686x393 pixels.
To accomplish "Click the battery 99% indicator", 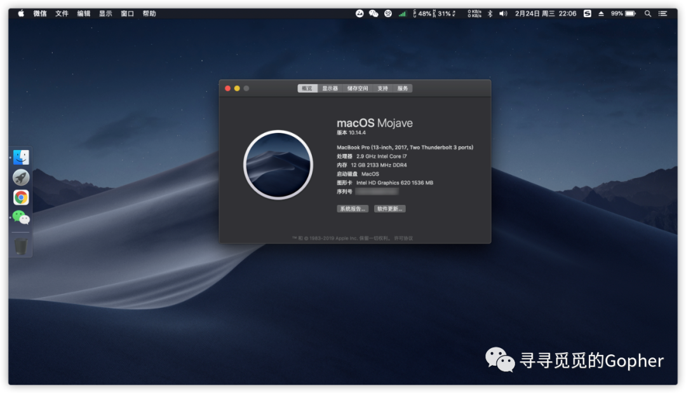I will coord(624,13).
